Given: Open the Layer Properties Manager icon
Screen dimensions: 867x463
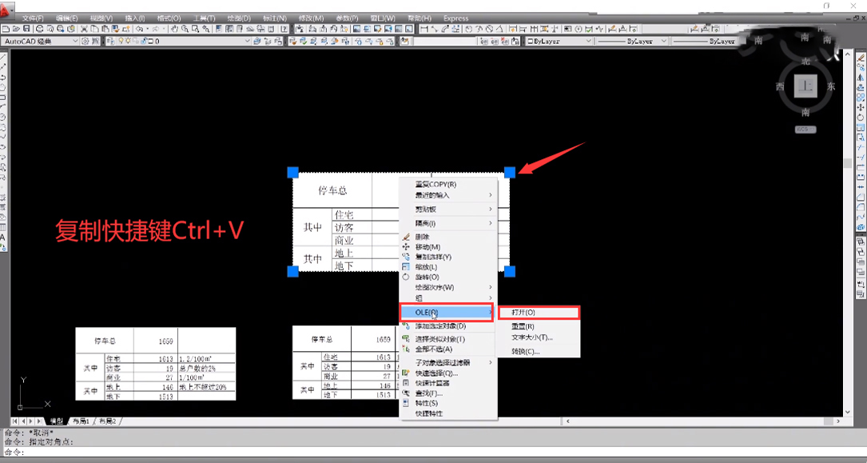Looking at the screenshot, I should click(110, 41).
